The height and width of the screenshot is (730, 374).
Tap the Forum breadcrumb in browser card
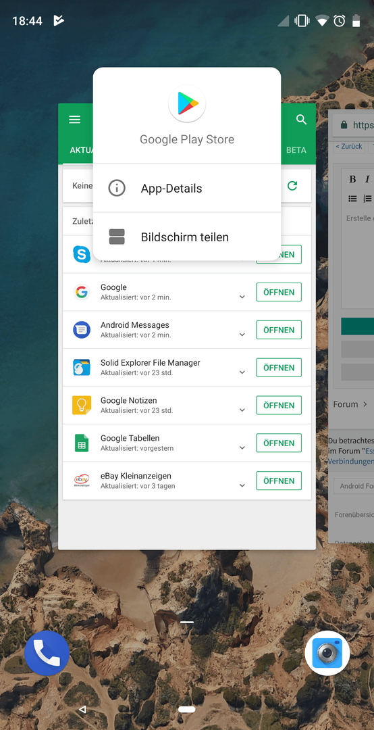(346, 404)
